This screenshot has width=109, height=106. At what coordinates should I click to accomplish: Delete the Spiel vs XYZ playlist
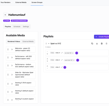pos(107,43)
